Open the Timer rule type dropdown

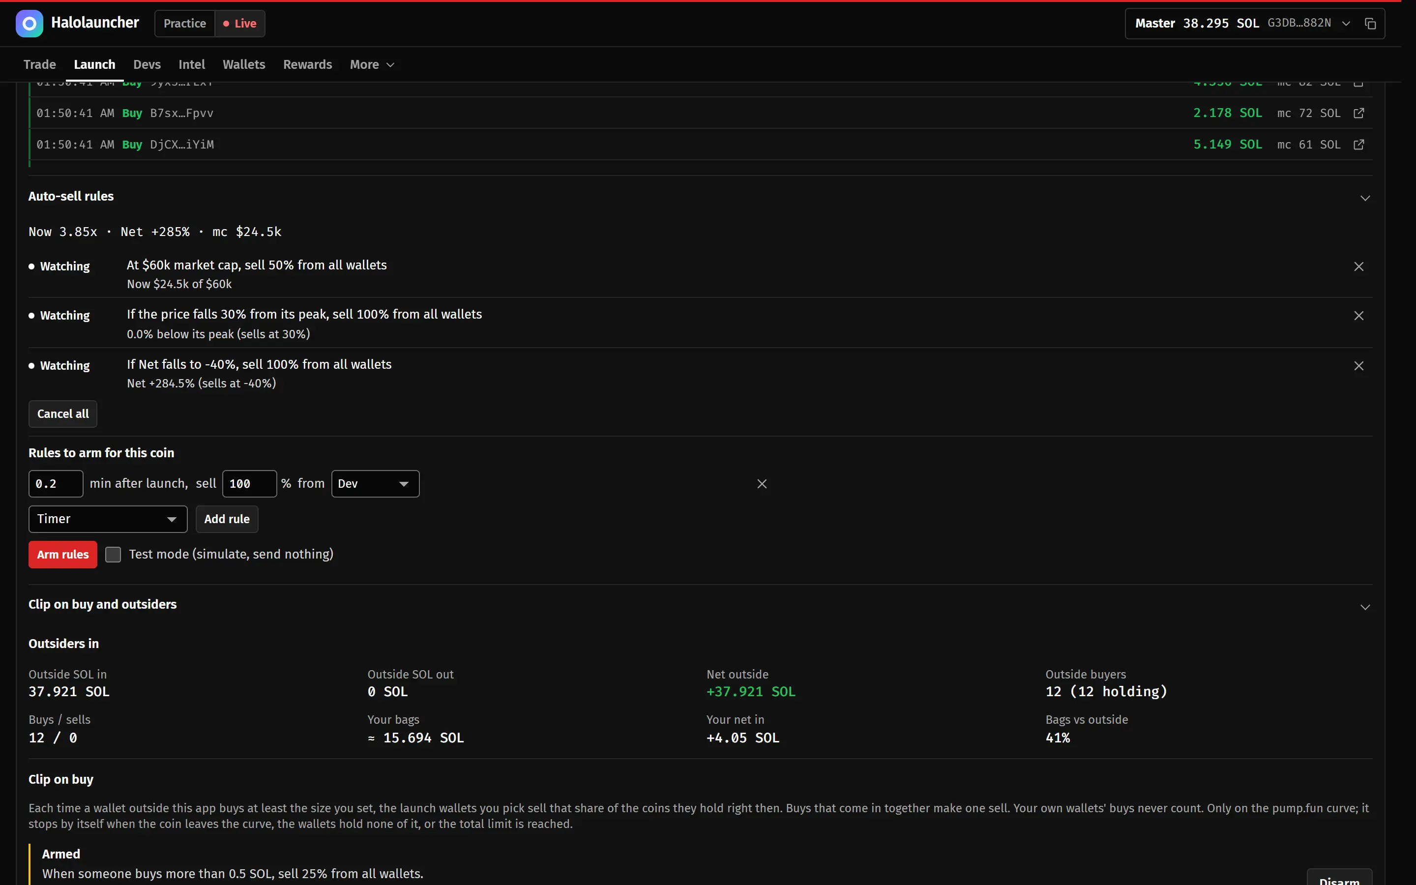[x=108, y=519]
